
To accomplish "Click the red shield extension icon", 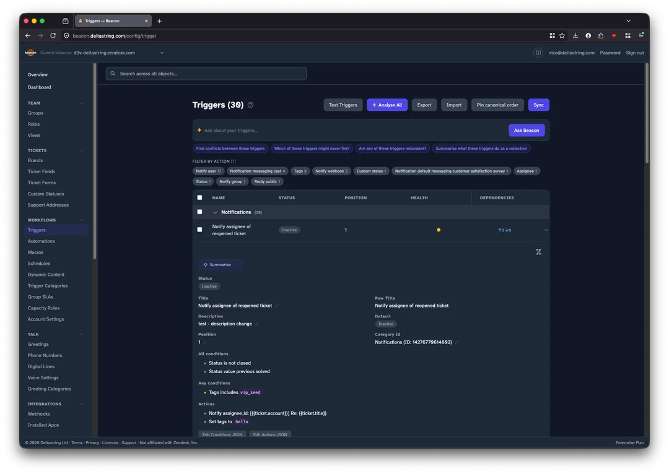I will point(614,36).
